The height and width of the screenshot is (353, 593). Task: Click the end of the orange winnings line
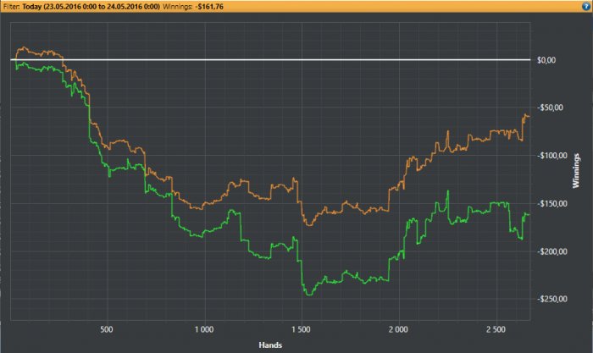pos(529,117)
